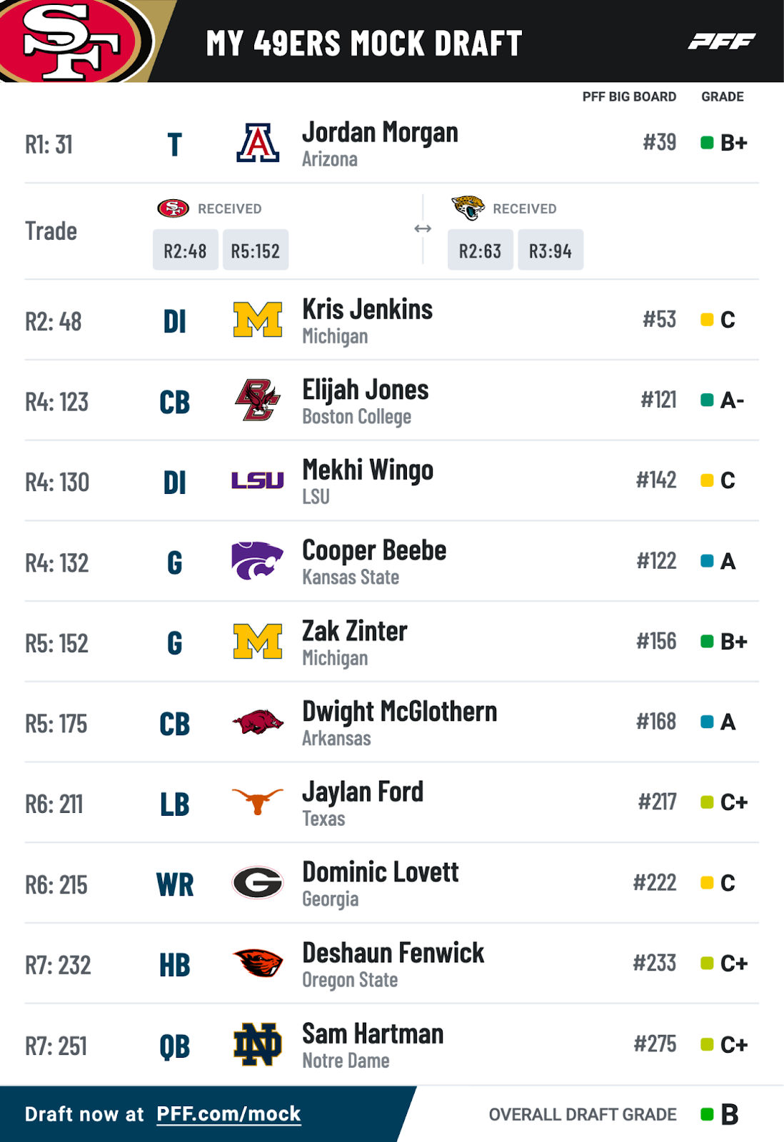The height and width of the screenshot is (1142, 784).
Task: Click the Georgia Bulldogs logo
Action: [258, 883]
